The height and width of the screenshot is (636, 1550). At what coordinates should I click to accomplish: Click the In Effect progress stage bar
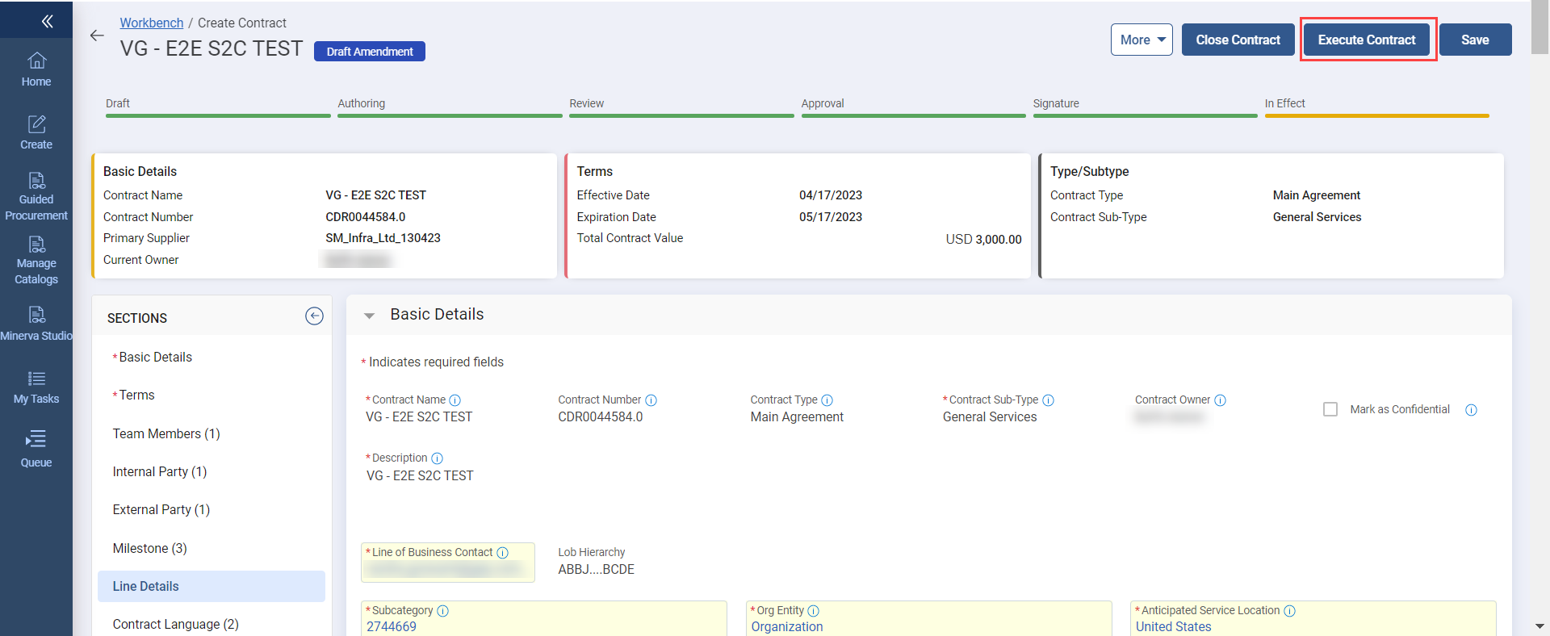(1376, 115)
